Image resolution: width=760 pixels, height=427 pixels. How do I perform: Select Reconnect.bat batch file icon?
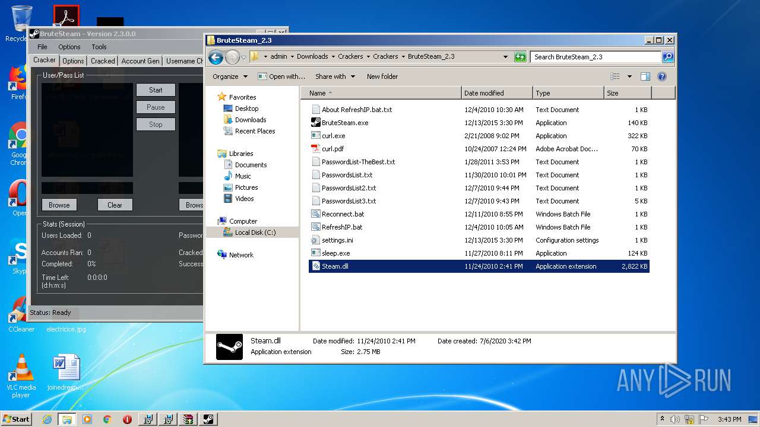316,214
